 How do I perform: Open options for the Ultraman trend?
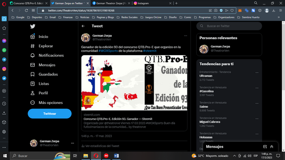pos(257,72)
